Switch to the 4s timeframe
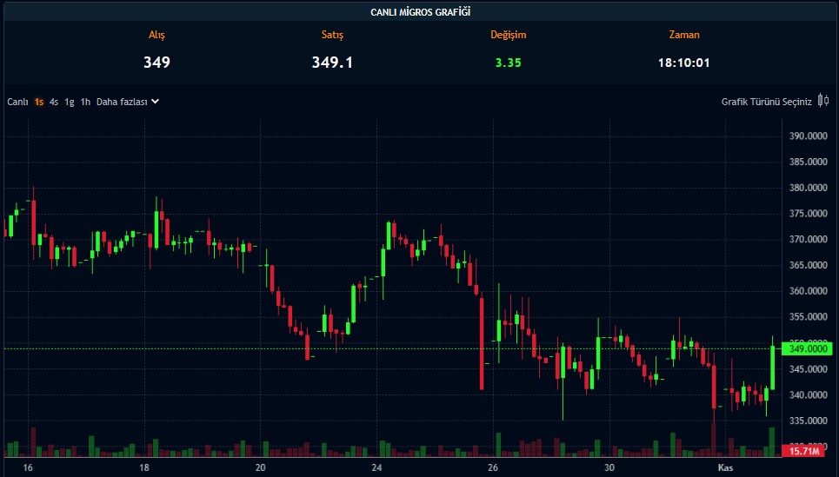The width and height of the screenshot is (839, 477). 54,102
